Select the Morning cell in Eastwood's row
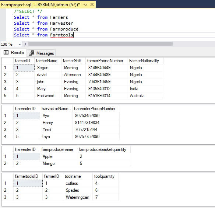Image resolution: width=215 pixels, height=208 pixels. pyautogui.click(x=74, y=96)
